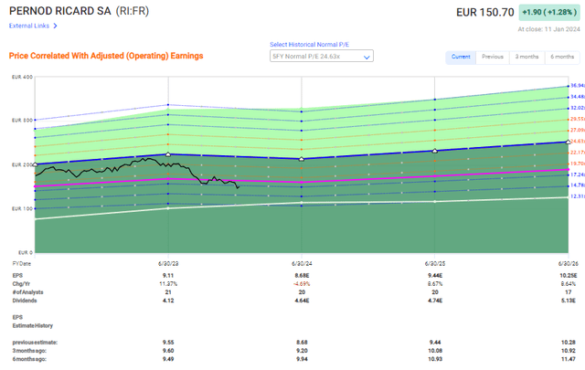Click the 12.31 P/E line label
Image resolution: width=585 pixels, height=370 pixels.
577,196
